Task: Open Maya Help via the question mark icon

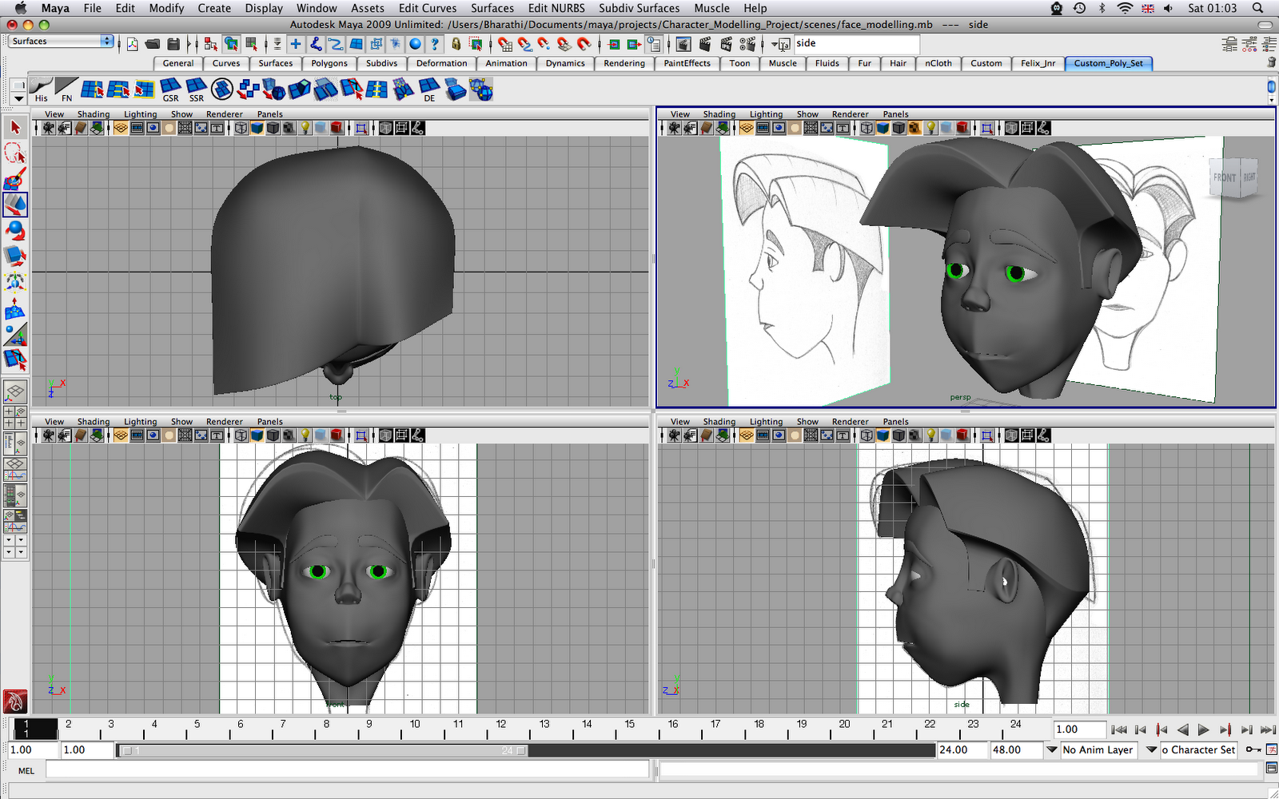Action: pyautogui.click(x=433, y=44)
